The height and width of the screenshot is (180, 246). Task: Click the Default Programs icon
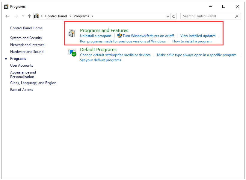click(x=72, y=52)
